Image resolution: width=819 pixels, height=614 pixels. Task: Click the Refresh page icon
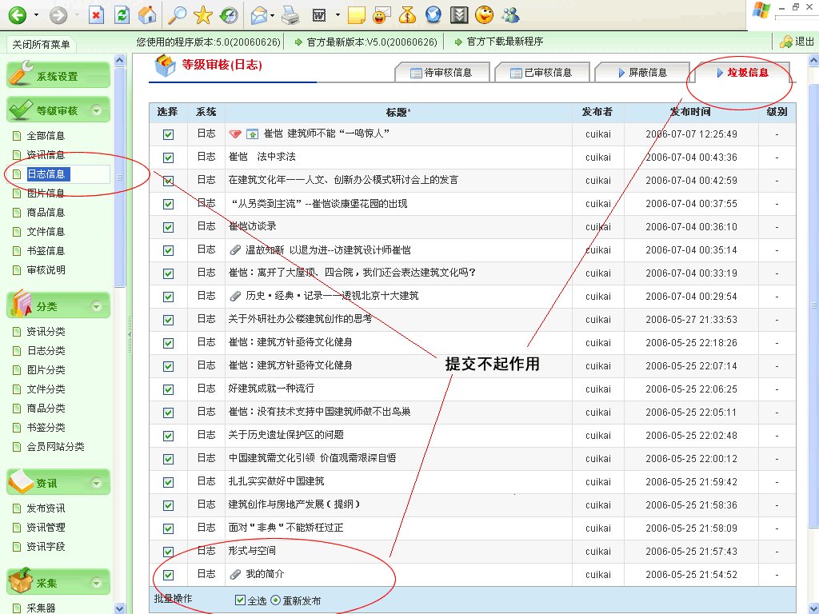point(122,14)
